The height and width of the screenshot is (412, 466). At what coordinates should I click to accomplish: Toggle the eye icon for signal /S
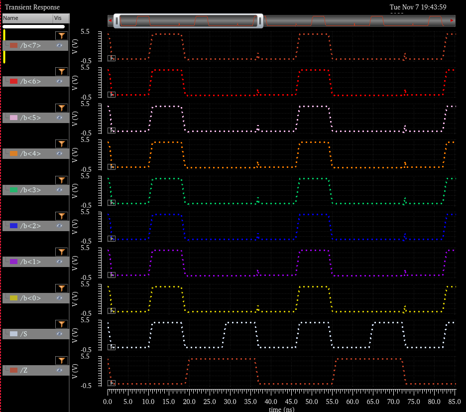[59, 334]
